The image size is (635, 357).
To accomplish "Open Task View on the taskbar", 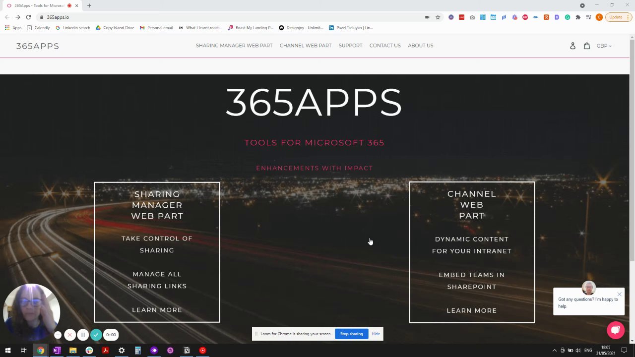I will [x=23, y=351].
